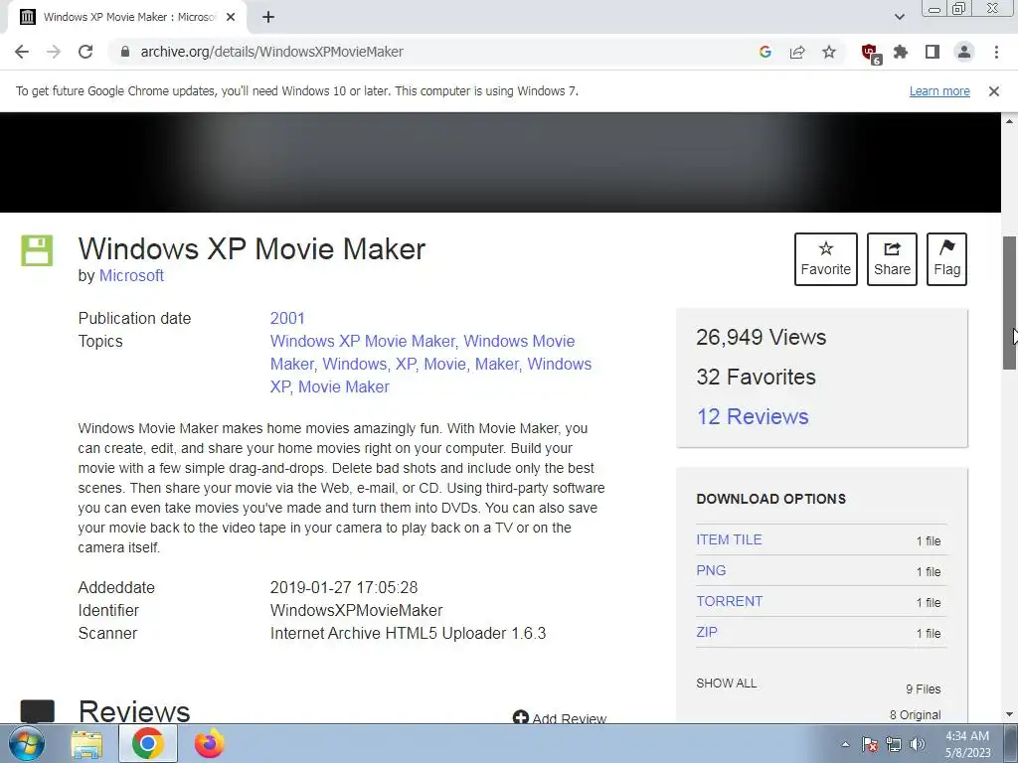Dismiss the Chrome update notification bar

coord(994,91)
